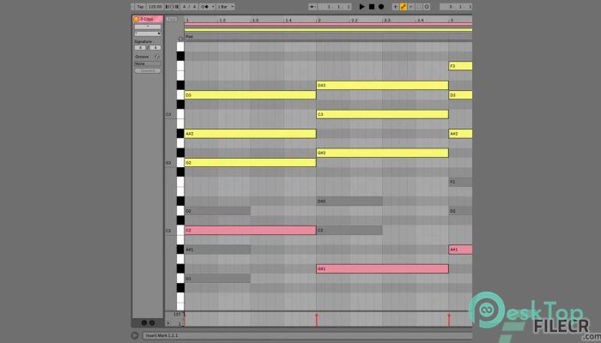Select the 120.00 tempo field
Viewport: 601px width, 343px height.
point(155,7)
